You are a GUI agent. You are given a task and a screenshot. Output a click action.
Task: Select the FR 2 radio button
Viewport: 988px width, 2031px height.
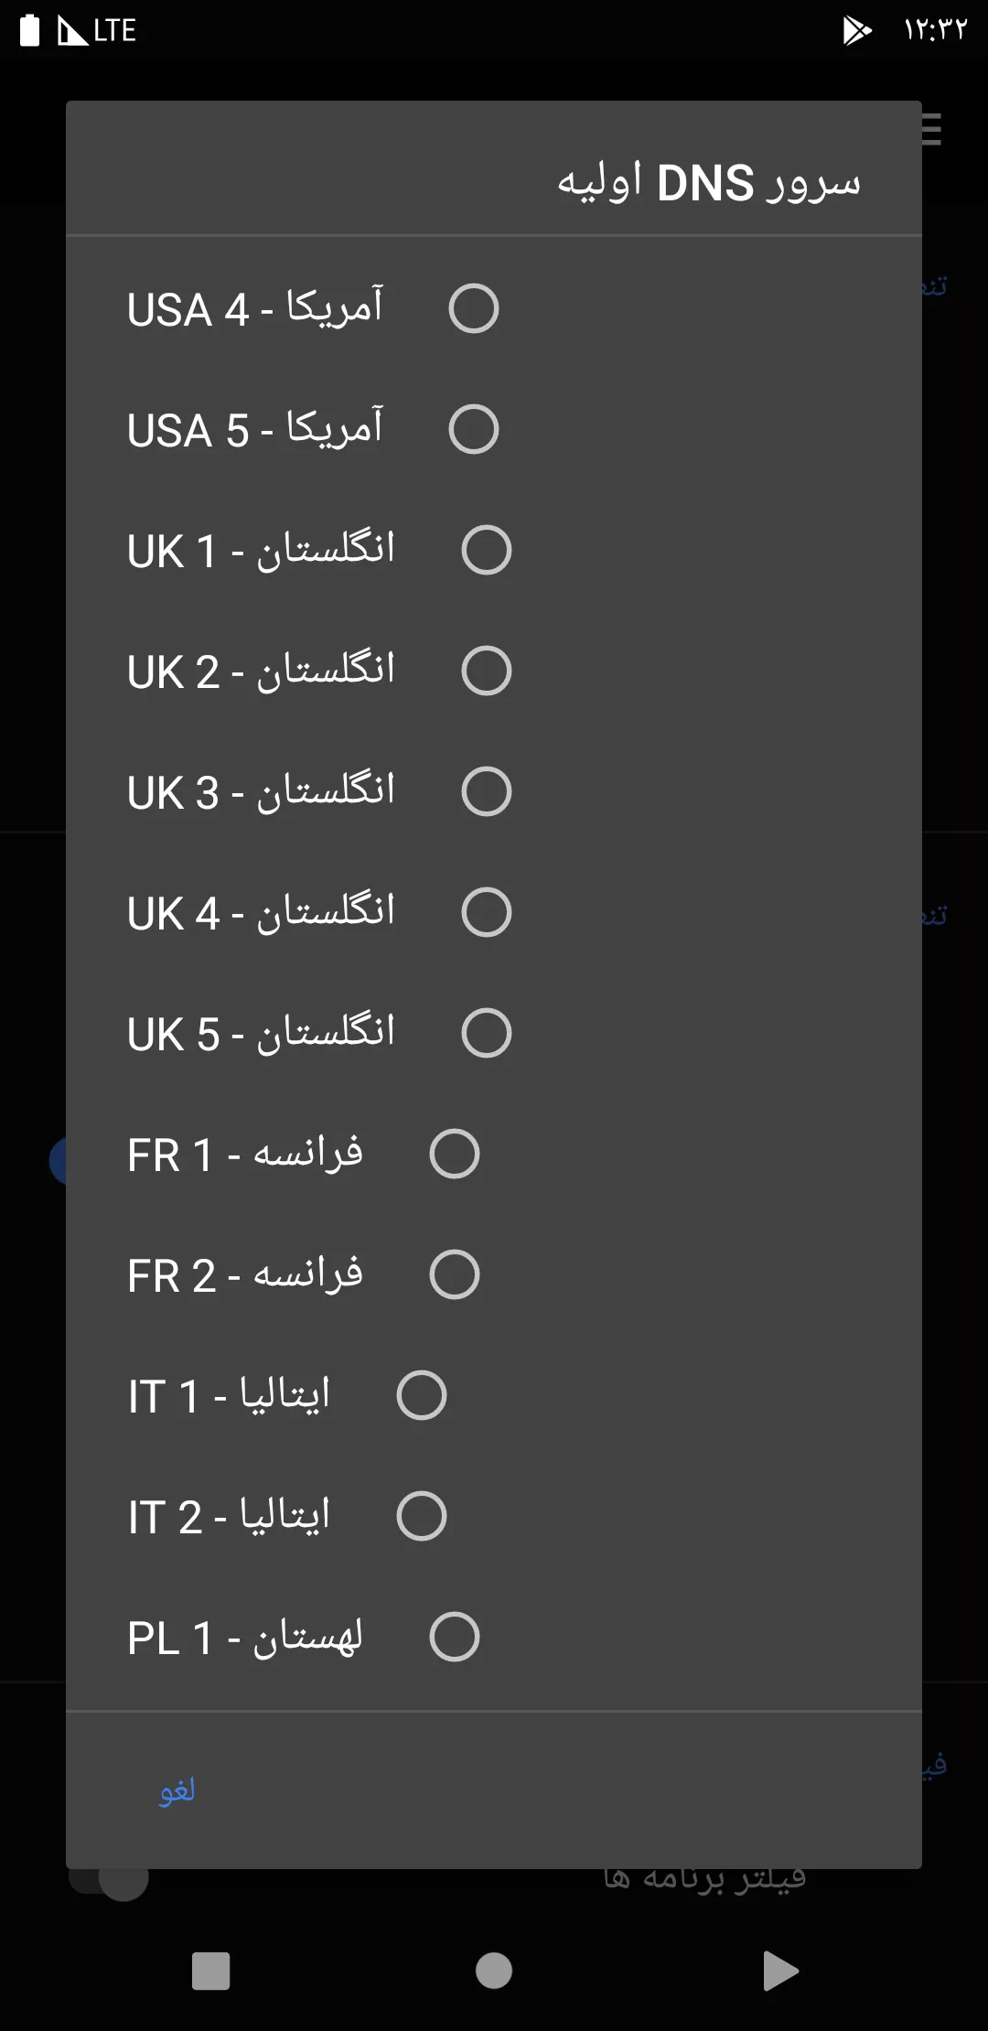pos(455,1274)
